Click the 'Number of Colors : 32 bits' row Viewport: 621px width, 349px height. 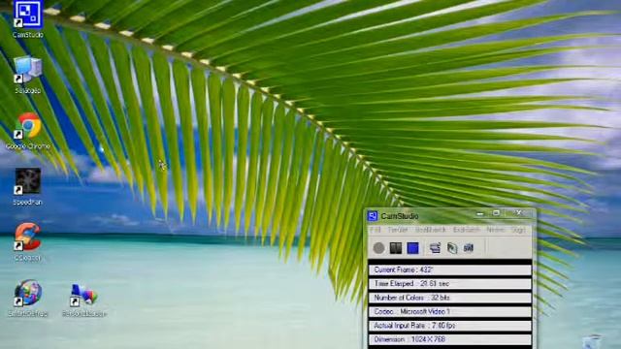pyautogui.click(x=450, y=298)
